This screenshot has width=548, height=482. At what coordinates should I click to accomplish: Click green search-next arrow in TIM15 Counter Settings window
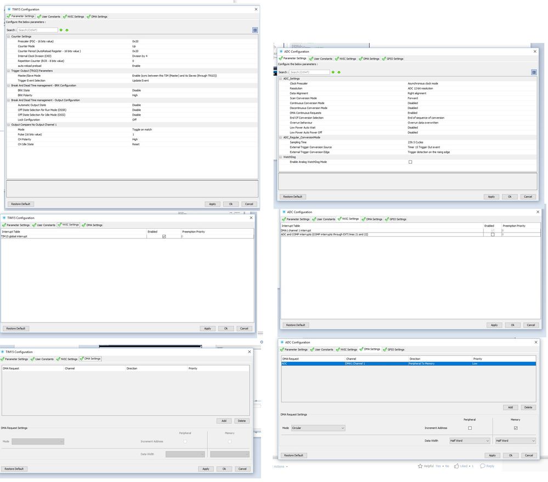[61, 30]
